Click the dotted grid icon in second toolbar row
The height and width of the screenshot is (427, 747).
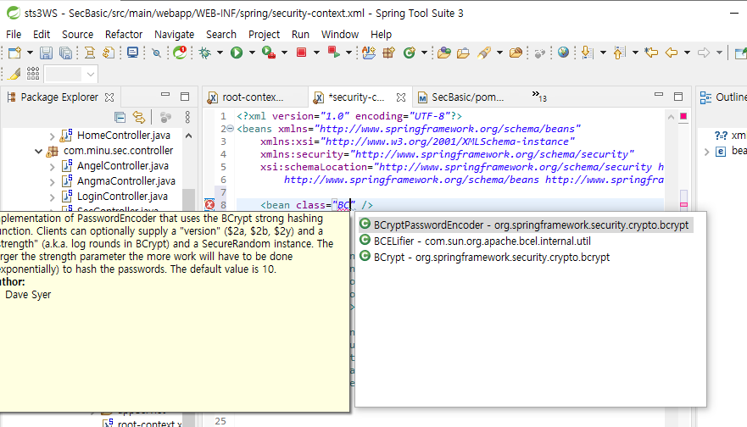click(33, 74)
